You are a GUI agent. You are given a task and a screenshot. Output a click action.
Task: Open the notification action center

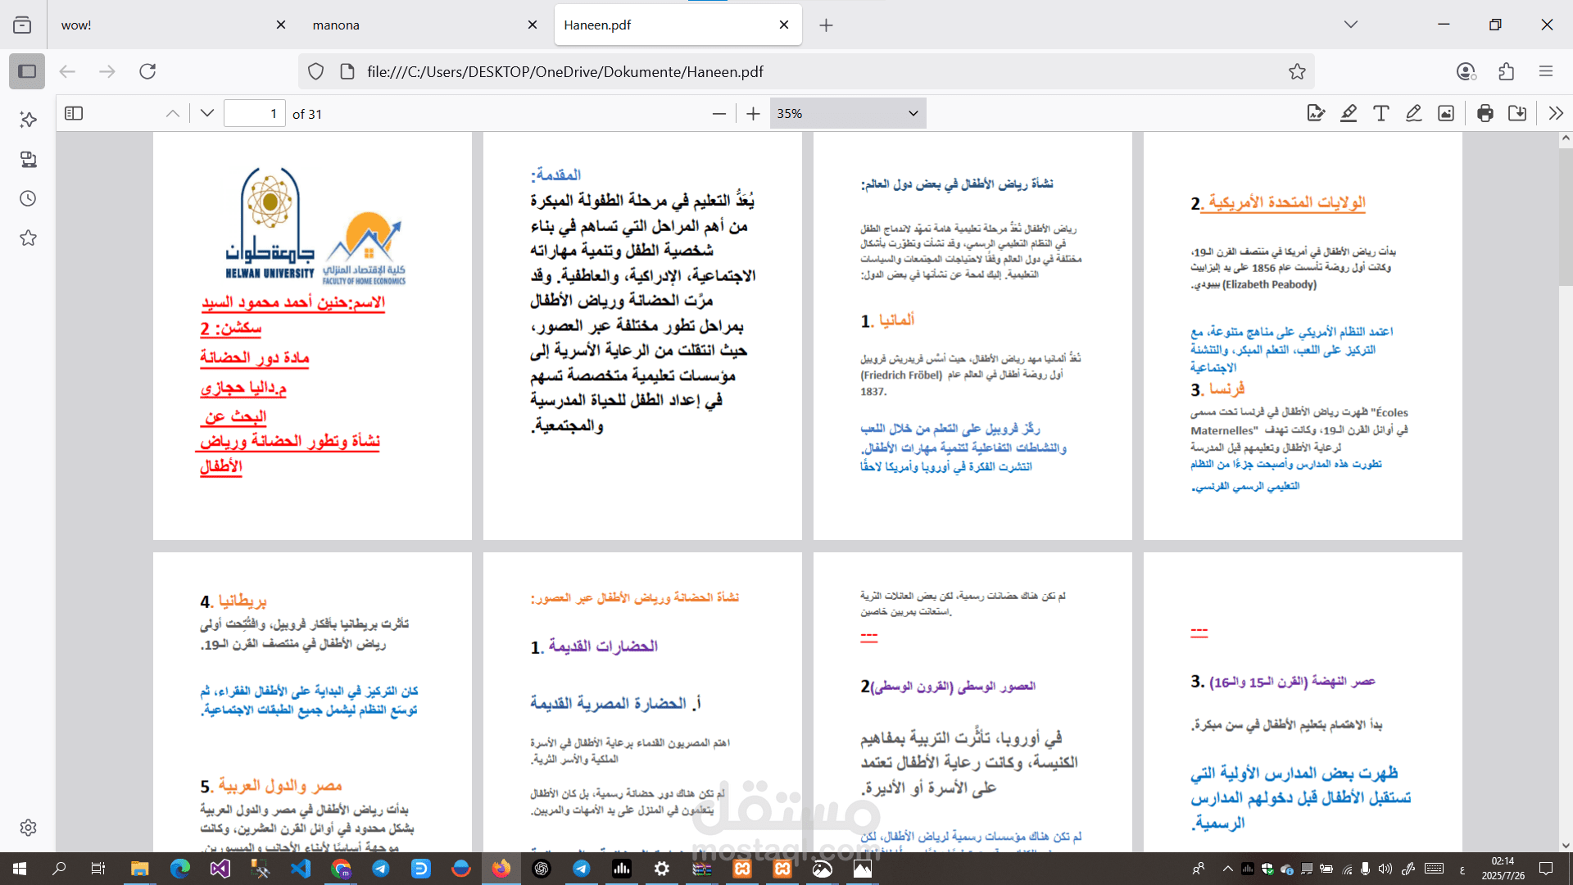(1546, 869)
